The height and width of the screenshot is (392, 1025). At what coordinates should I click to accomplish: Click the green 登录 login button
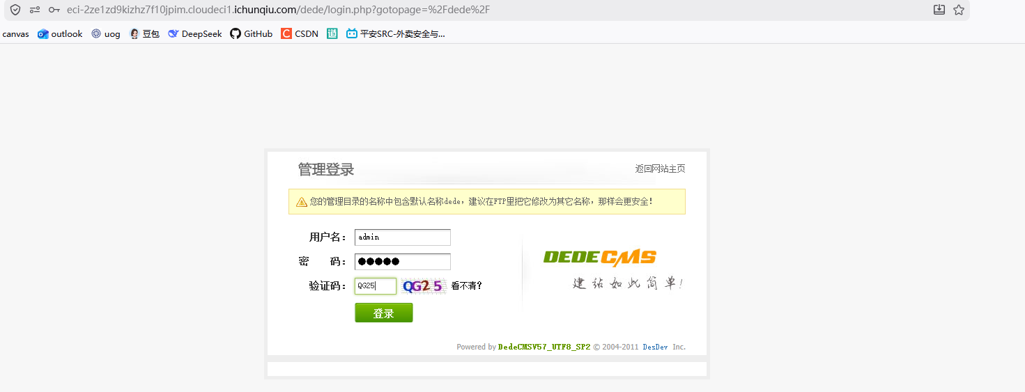(384, 313)
